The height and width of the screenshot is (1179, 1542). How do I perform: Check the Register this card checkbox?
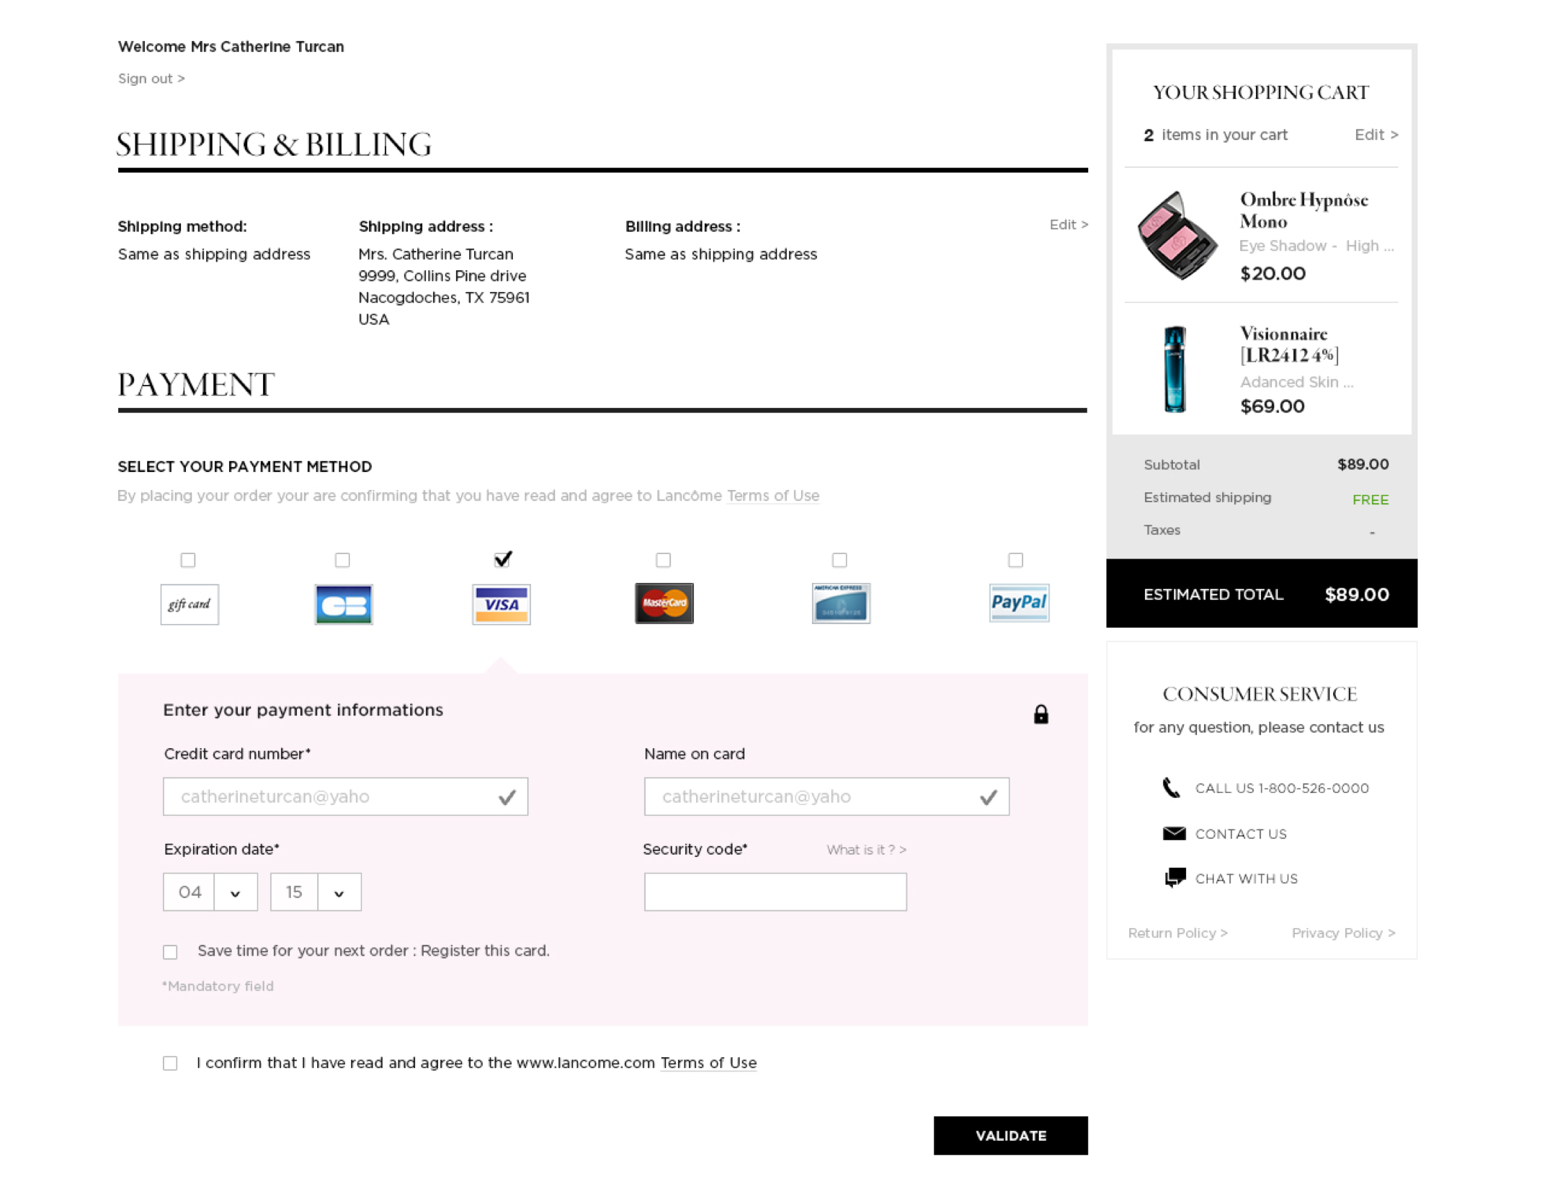[170, 952]
